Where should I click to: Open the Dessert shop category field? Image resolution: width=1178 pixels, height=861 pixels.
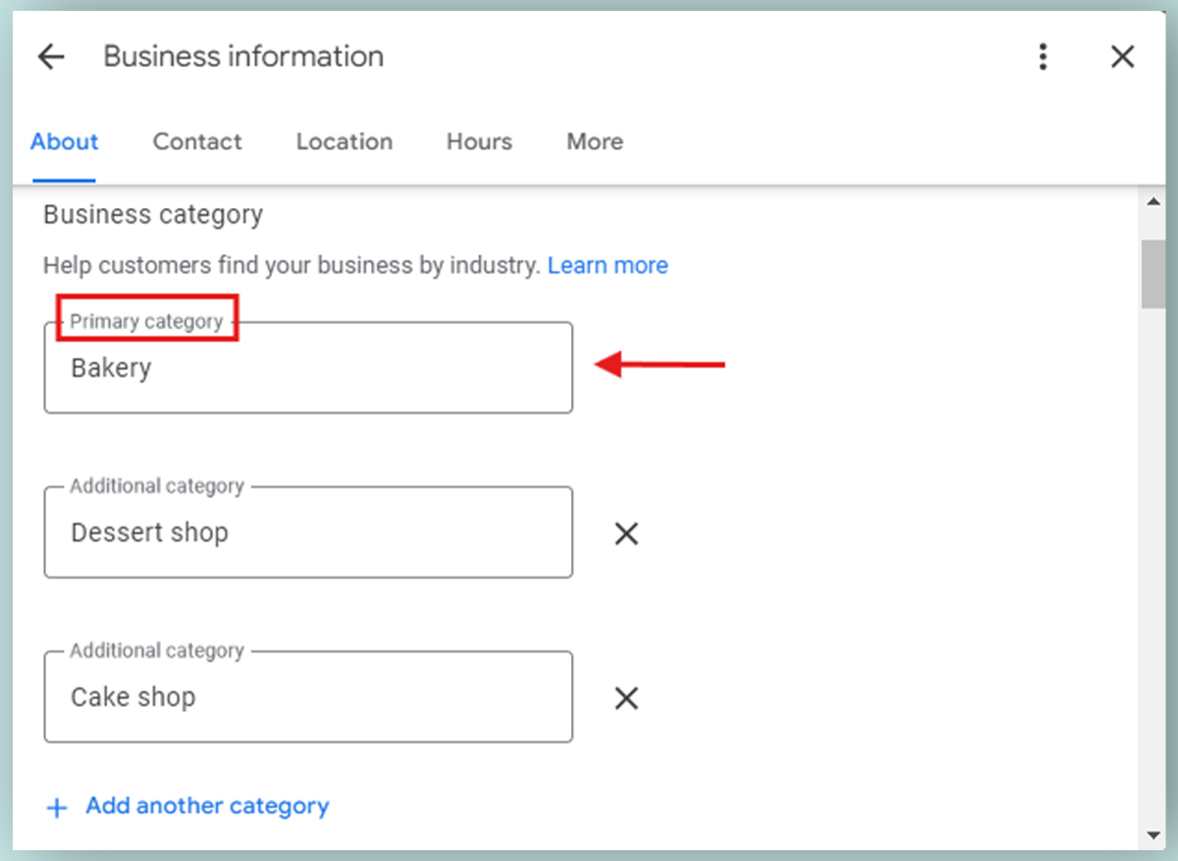pos(308,532)
